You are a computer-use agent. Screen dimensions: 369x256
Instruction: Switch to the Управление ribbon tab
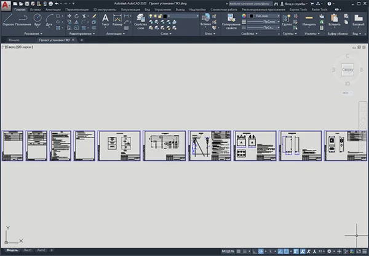click(x=162, y=10)
